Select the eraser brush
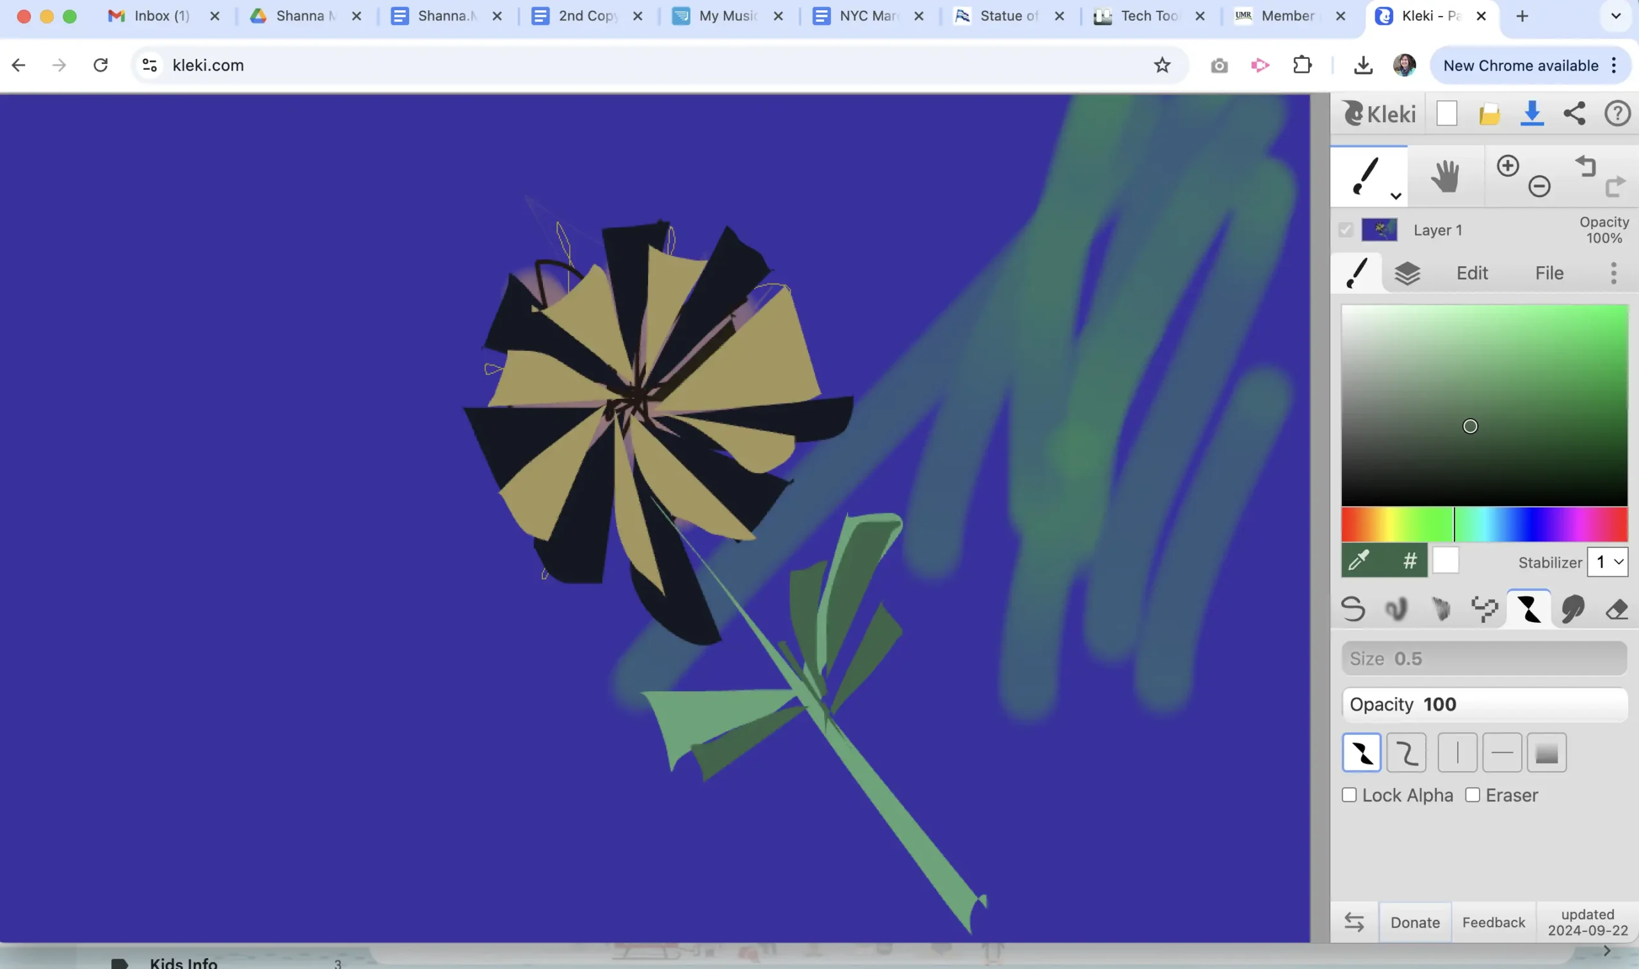Screen dimensions: 1639x969 tap(1616, 609)
